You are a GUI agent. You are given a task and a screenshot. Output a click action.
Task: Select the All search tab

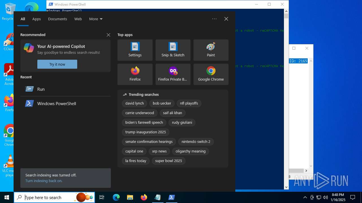click(23, 19)
